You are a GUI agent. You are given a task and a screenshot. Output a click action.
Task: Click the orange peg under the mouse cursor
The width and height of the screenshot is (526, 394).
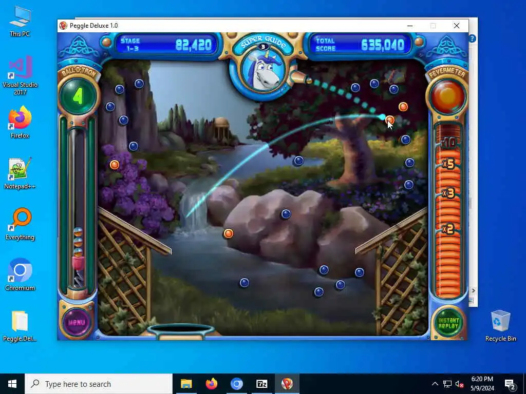click(x=389, y=120)
